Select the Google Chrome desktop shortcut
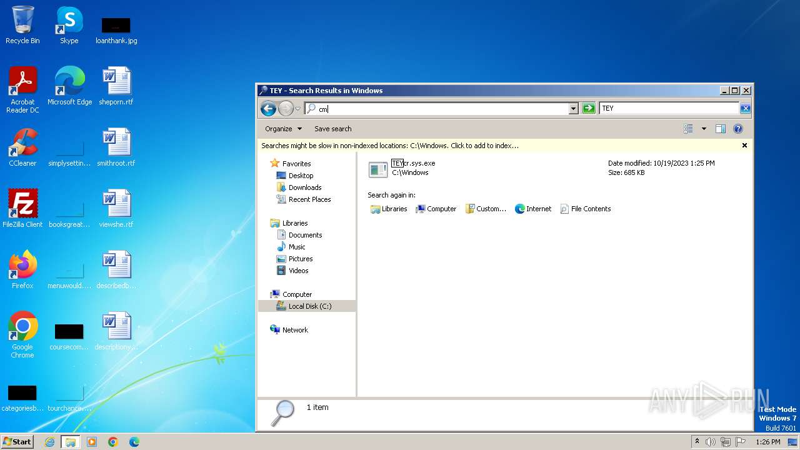 coord(22,335)
